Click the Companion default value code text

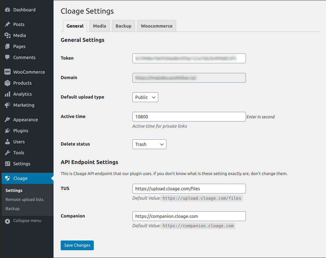pos(198,226)
